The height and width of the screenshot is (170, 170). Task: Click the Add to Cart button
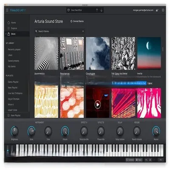(x=129, y=83)
